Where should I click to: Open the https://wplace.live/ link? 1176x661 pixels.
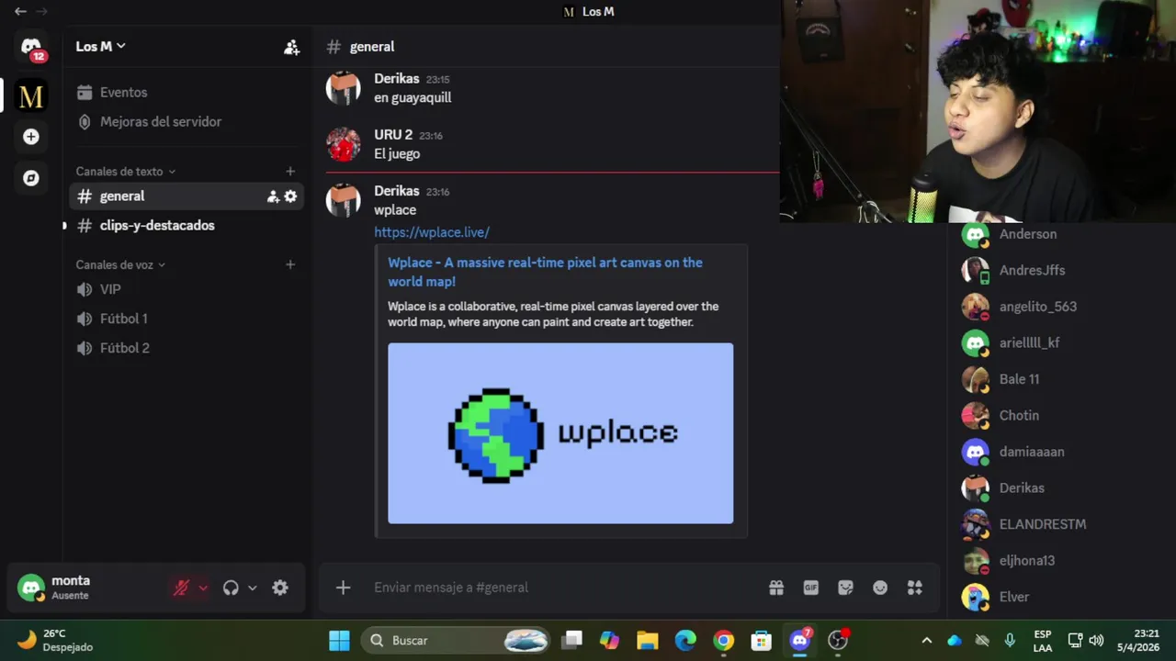(432, 233)
